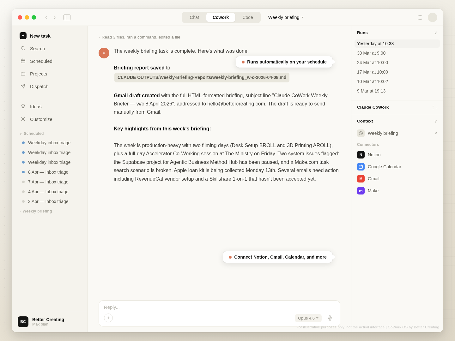
Task: Toggle the sidebar panel icon
Action: click(67, 17)
